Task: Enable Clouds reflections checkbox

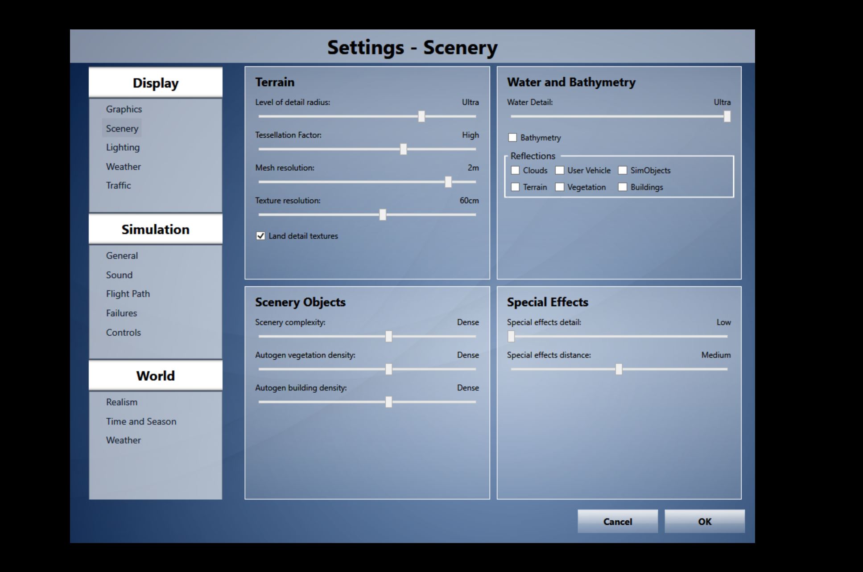Action: pos(515,170)
